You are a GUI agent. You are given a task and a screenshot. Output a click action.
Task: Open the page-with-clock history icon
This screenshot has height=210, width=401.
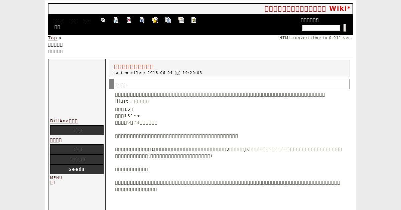click(116, 20)
